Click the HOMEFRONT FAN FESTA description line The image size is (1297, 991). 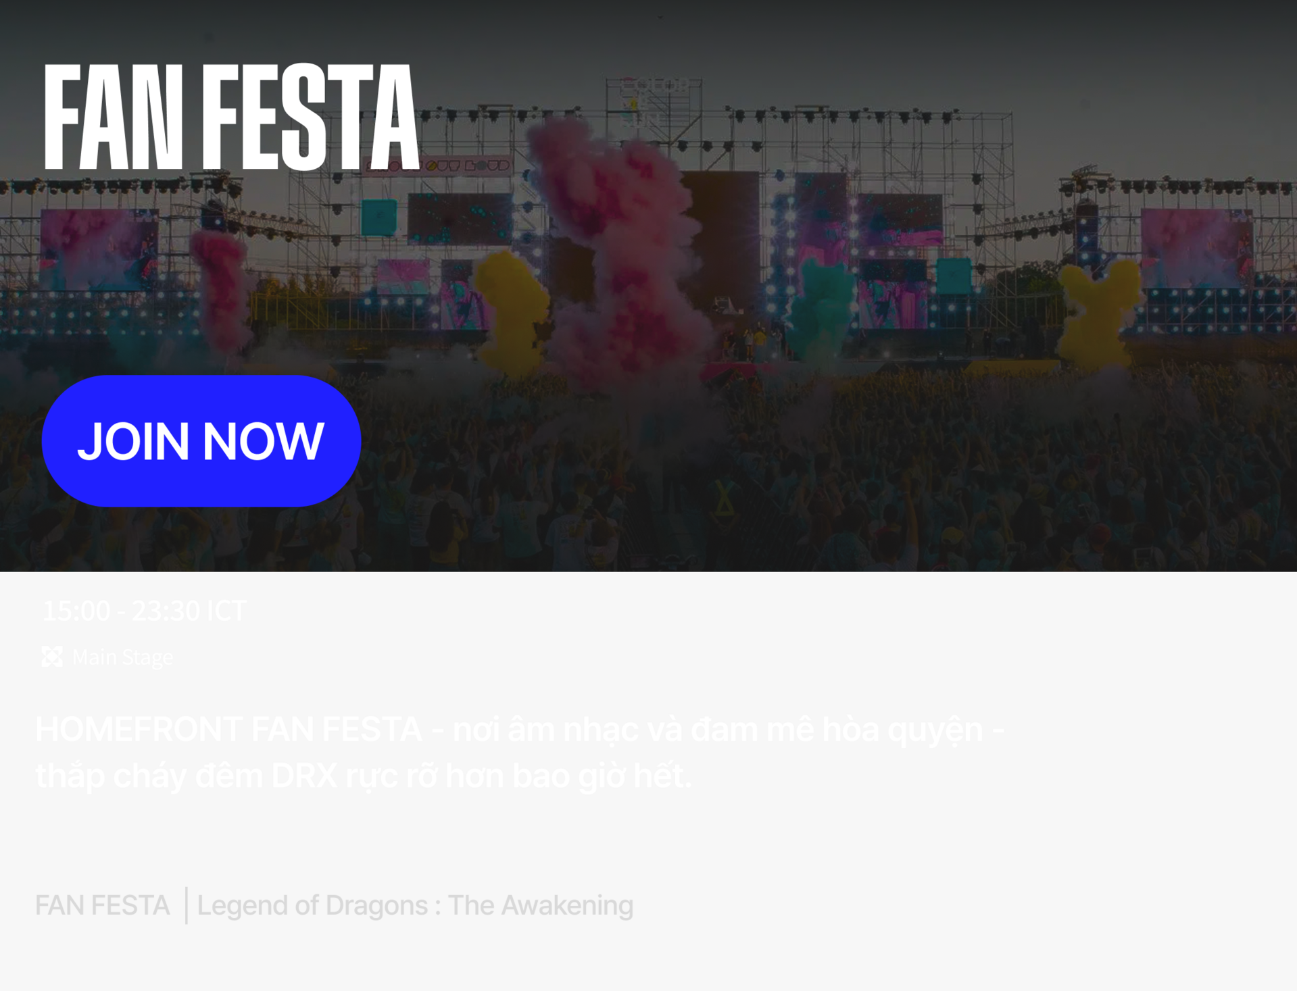pos(520,730)
